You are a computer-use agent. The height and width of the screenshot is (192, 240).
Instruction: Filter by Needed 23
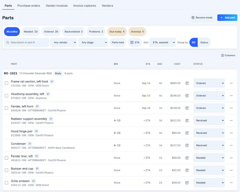tap(31, 32)
